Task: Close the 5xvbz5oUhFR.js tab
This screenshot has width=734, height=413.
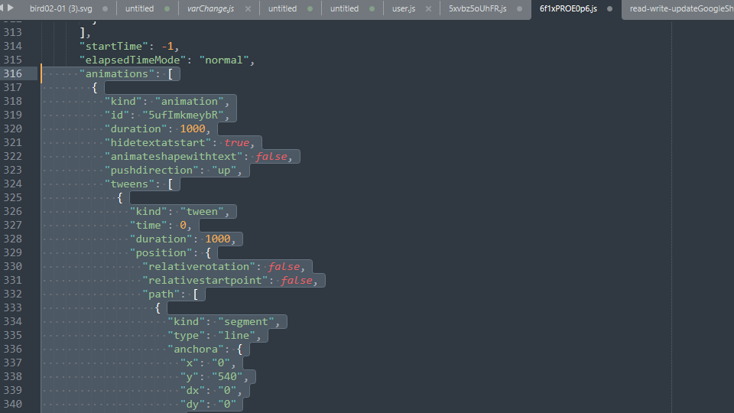Action: pyautogui.click(x=520, y=9)
